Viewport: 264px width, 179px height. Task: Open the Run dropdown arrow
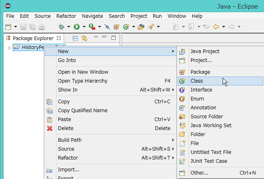pos(84,27)
